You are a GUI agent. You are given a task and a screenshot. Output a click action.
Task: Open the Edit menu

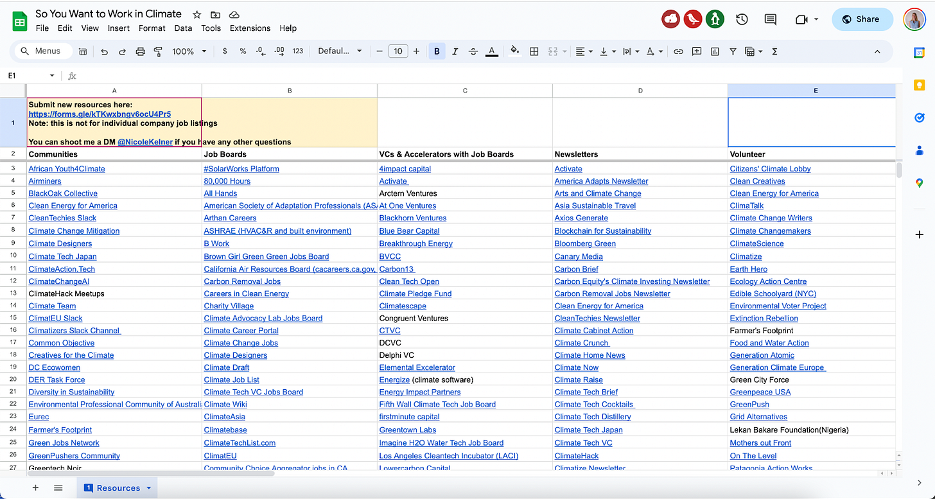coord(65,28)
